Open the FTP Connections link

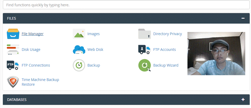coord(36,65)
